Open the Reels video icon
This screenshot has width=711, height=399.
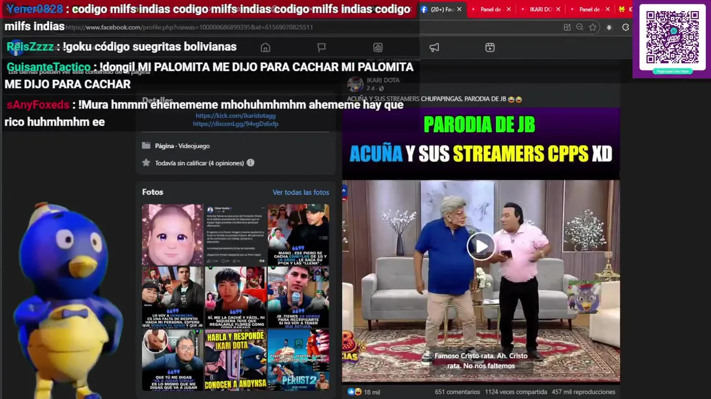coord(490,48)
